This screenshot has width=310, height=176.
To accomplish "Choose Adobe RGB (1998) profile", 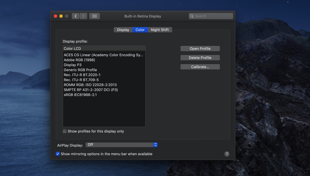I will tap(104, 60).
